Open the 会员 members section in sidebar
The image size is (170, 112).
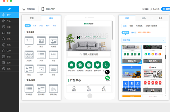(x=9, y=39)
